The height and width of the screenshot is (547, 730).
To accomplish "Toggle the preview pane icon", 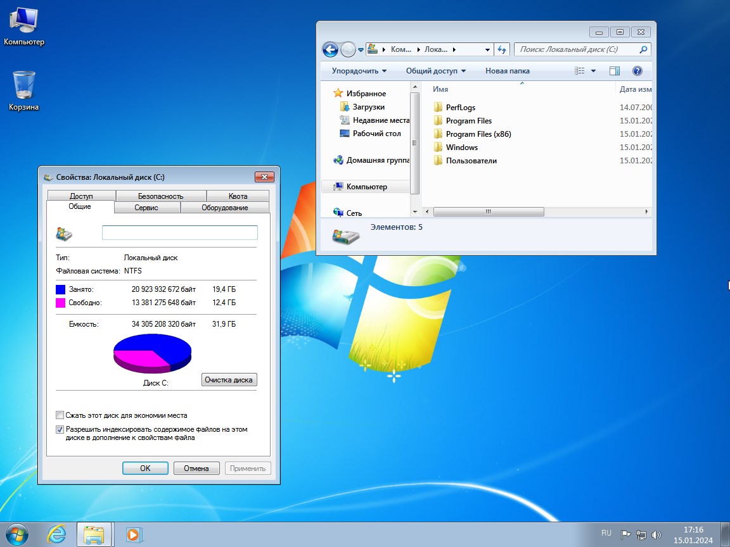I will pos(614,71).
